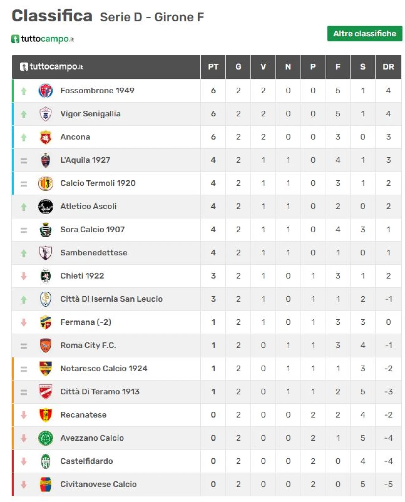Click the Atletico Ascoli black round logo
Screen dimensions: 405x502
(x=46, y=206)
